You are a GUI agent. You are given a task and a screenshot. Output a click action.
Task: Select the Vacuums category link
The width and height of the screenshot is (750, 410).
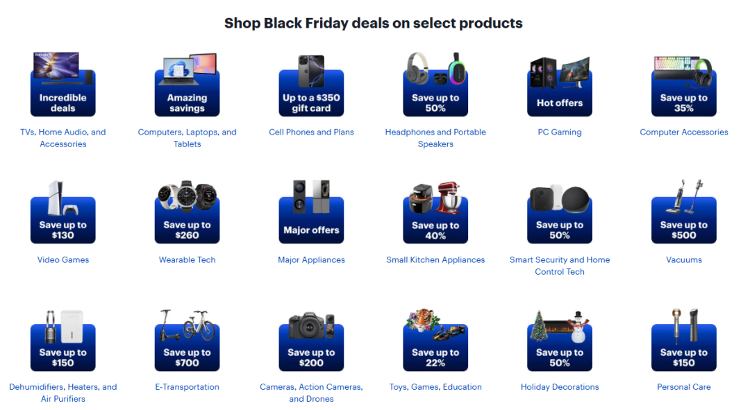pos(683,260)
